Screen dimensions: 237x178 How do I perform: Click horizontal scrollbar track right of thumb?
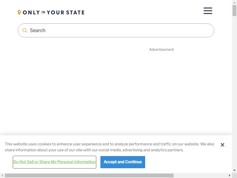tap(201, 175)
